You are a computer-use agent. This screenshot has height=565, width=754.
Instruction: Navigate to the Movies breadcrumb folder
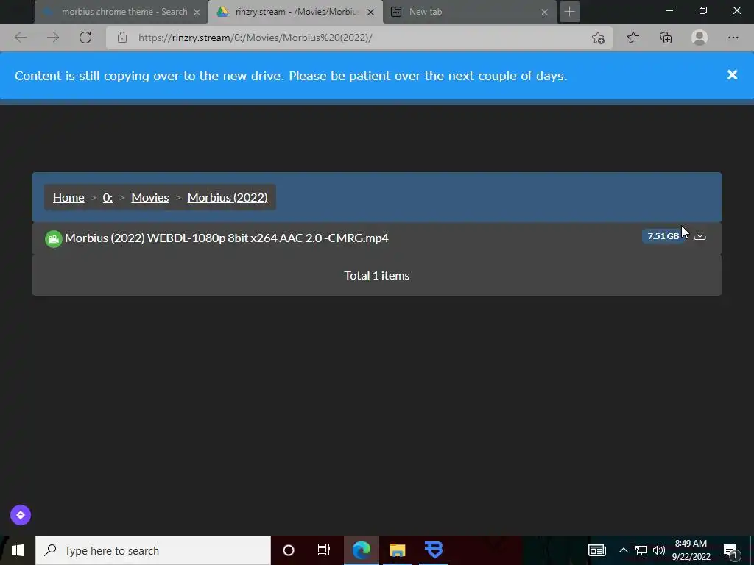(x=150, y=197)
